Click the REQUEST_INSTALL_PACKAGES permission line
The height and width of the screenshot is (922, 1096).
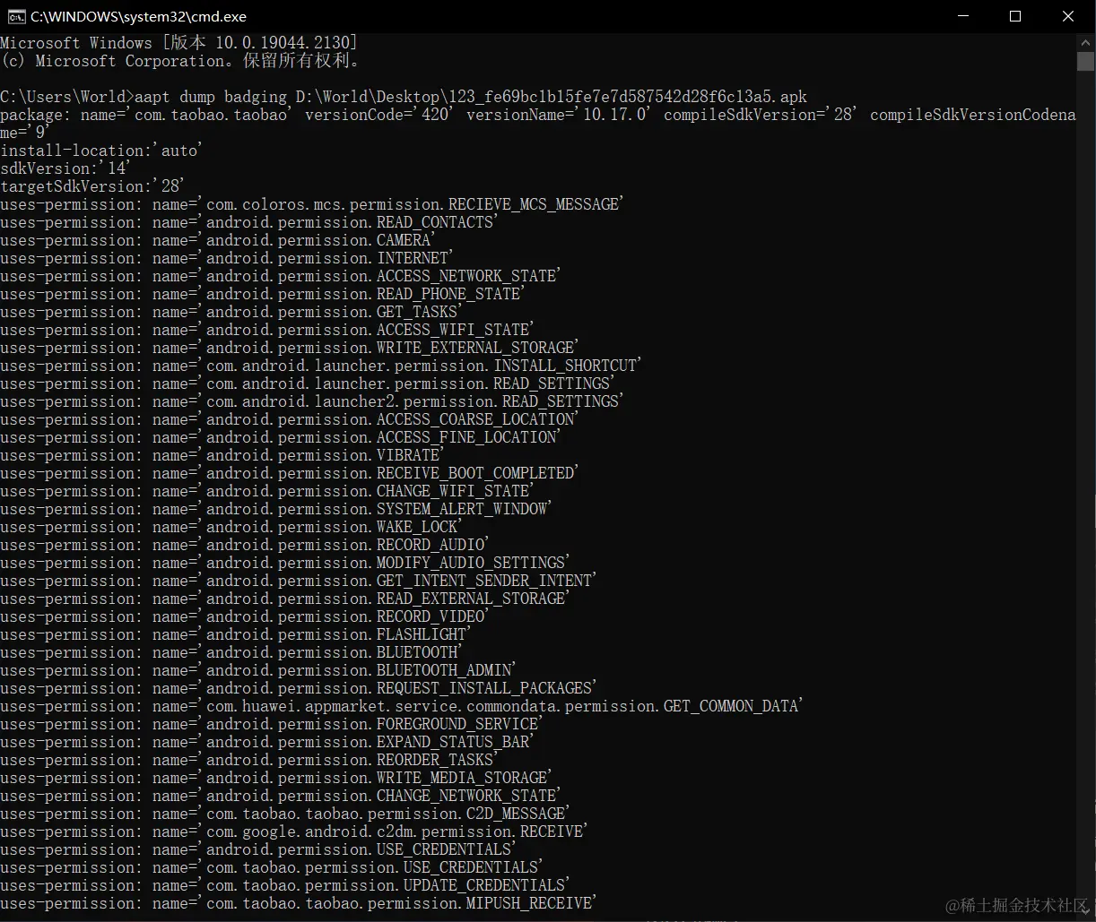click(299, 688)
